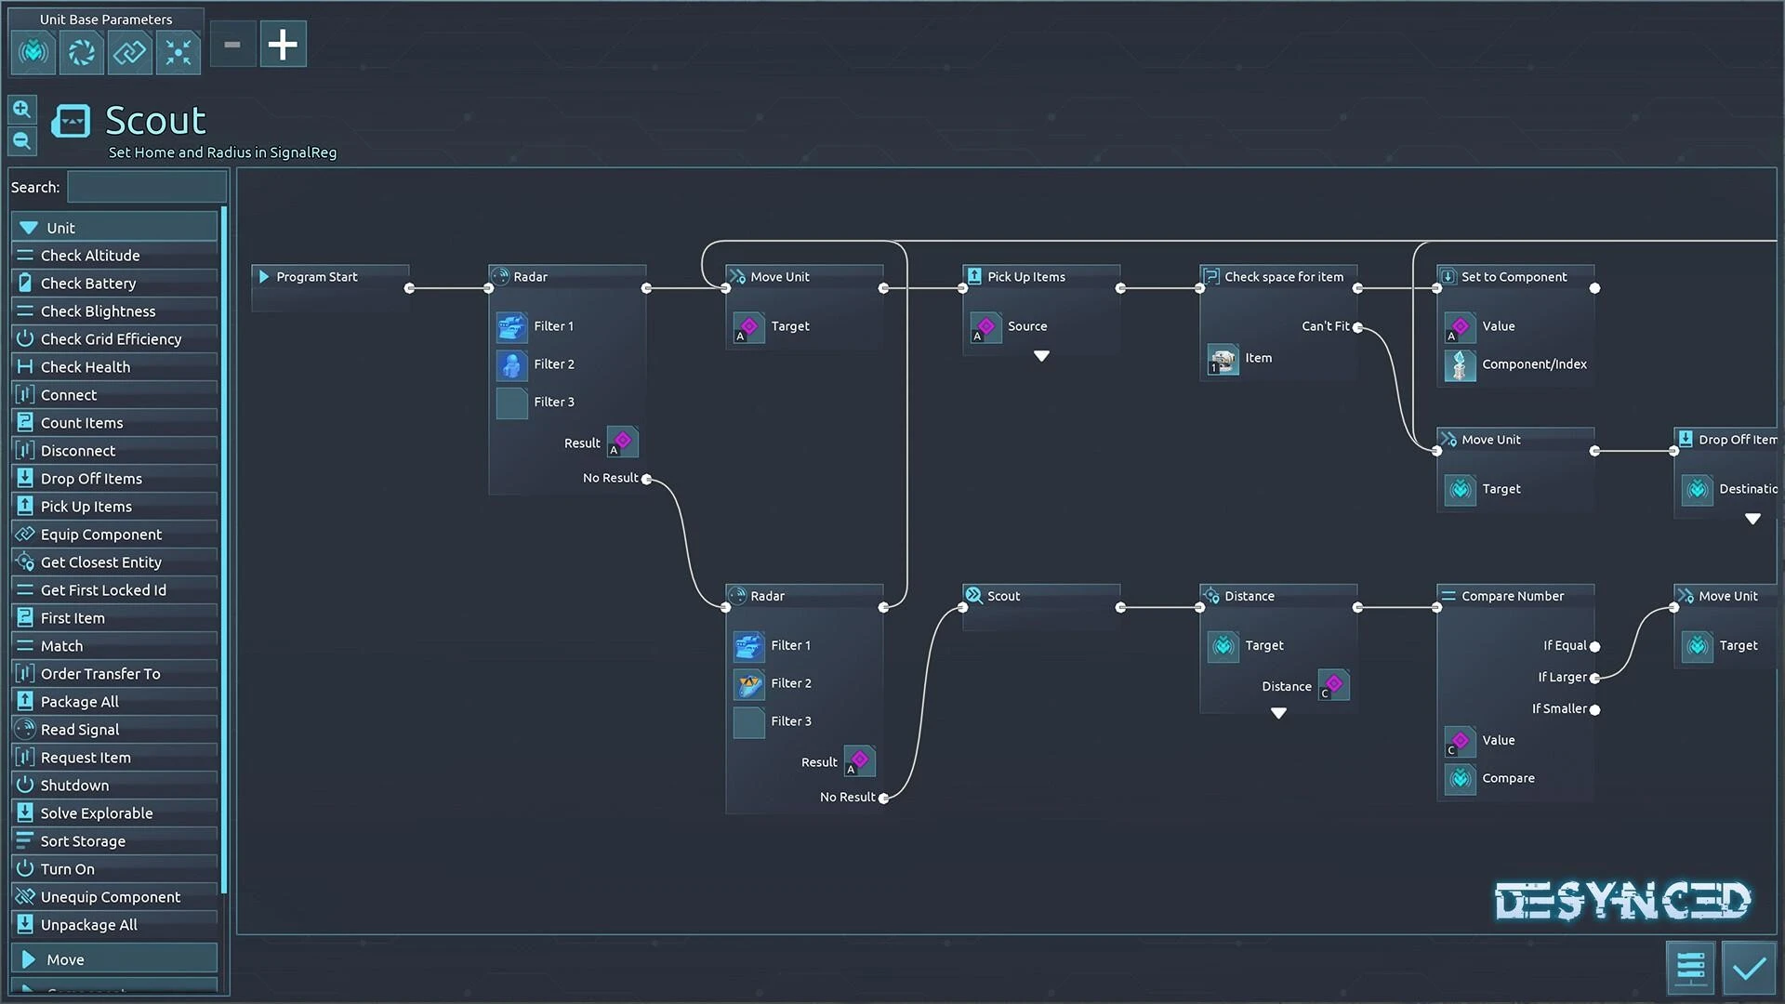Click the plus button in top toolbar
1785x1004 pixels.
283,45
